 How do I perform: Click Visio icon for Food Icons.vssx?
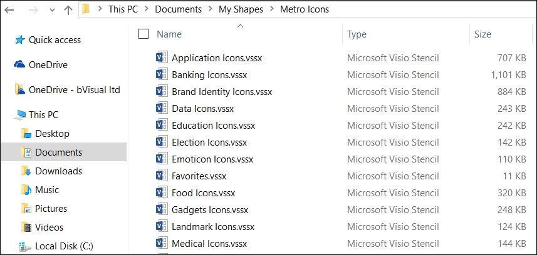click(161, 192)
